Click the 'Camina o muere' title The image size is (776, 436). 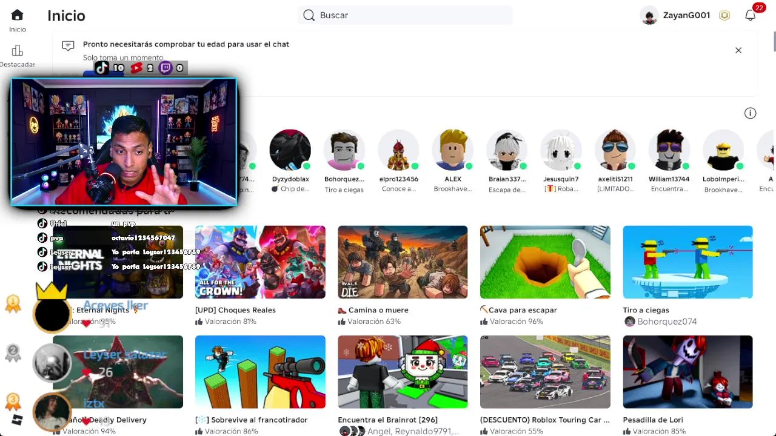tap(378, 310)
